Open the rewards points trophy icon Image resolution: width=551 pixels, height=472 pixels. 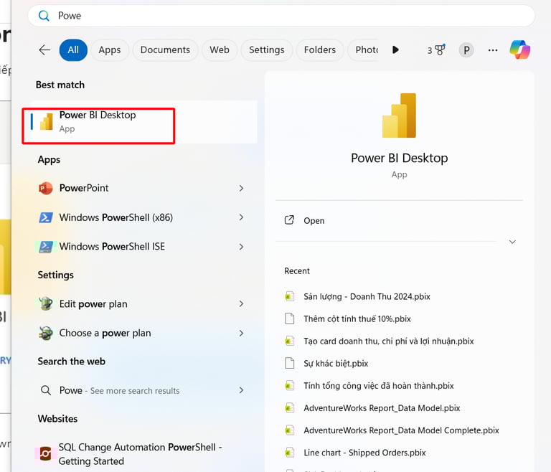pyautogui.click(x=436, y=50)
